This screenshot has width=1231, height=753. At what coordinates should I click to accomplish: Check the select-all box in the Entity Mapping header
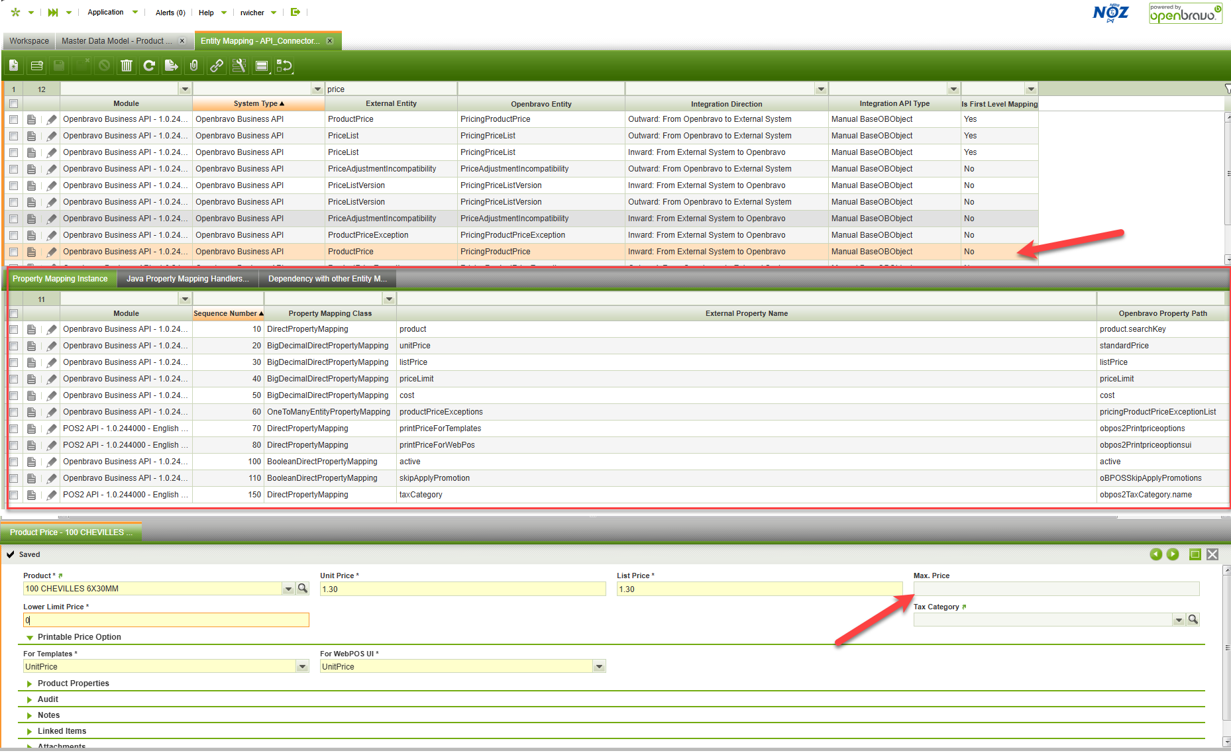point(13,103)
